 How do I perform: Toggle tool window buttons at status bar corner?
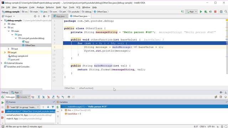click(3, 127)
